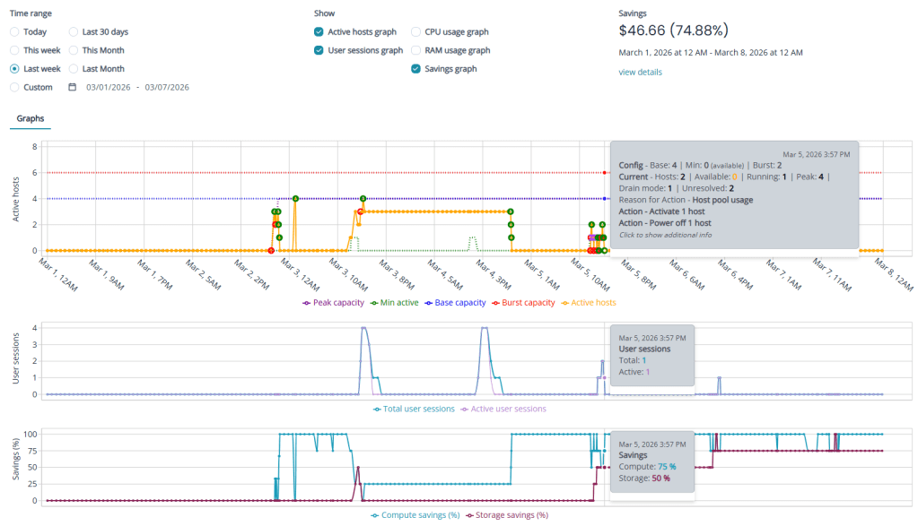Click the green 4 marker on active hosts graph
The height and width of the screenshot is (526, 918).
pos(295,198)
